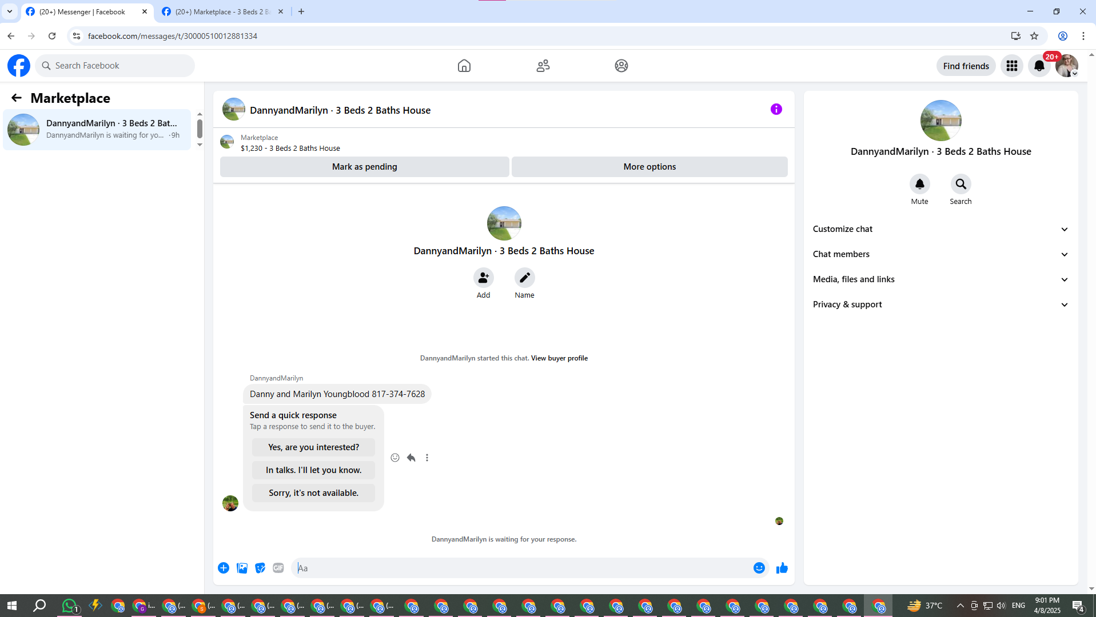Open Chrome tab search dropdown arrow
Image resolution: width=1096 pixels, height=617 pixels.
(10, 11)
